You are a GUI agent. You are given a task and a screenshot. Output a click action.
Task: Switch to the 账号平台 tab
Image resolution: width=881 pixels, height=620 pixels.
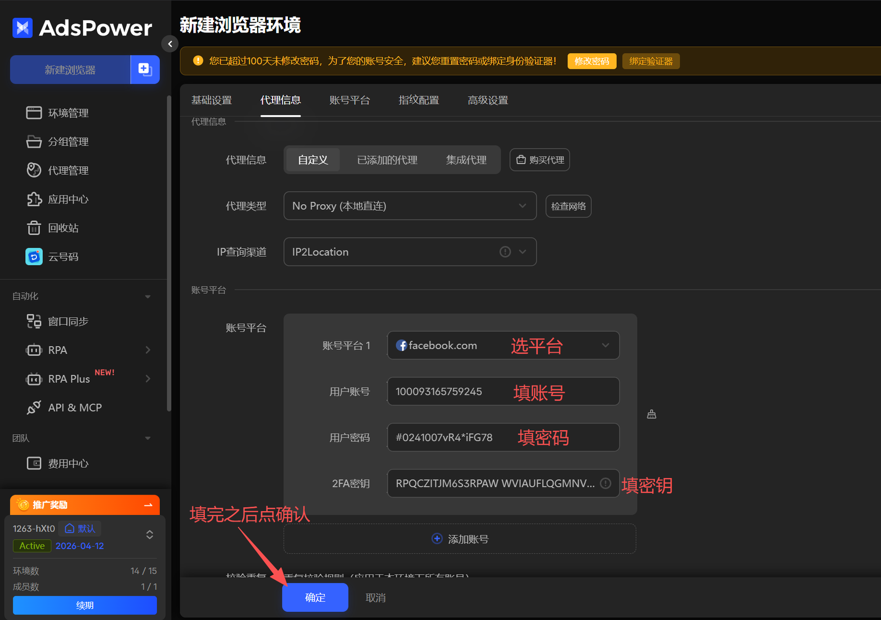[350, 100]
